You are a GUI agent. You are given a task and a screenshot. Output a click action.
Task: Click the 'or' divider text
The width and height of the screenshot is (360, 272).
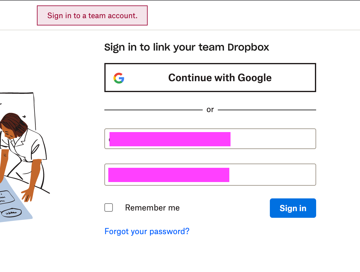click(210, 110)
